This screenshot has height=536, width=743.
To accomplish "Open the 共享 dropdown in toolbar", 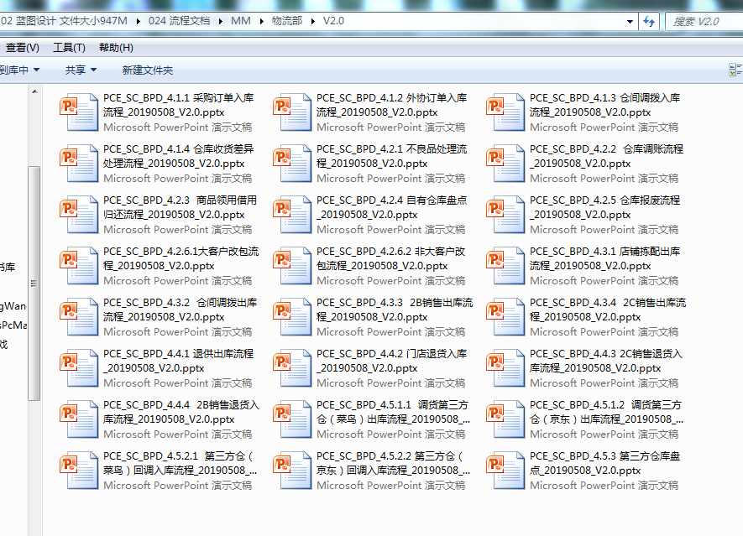I will (x=81, y=70).
